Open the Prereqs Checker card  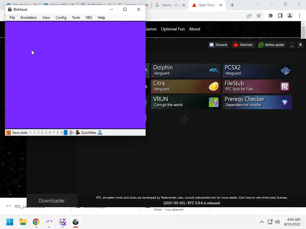[x=257, y=102]
